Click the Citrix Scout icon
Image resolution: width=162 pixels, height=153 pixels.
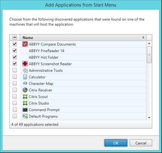[25, 96]
